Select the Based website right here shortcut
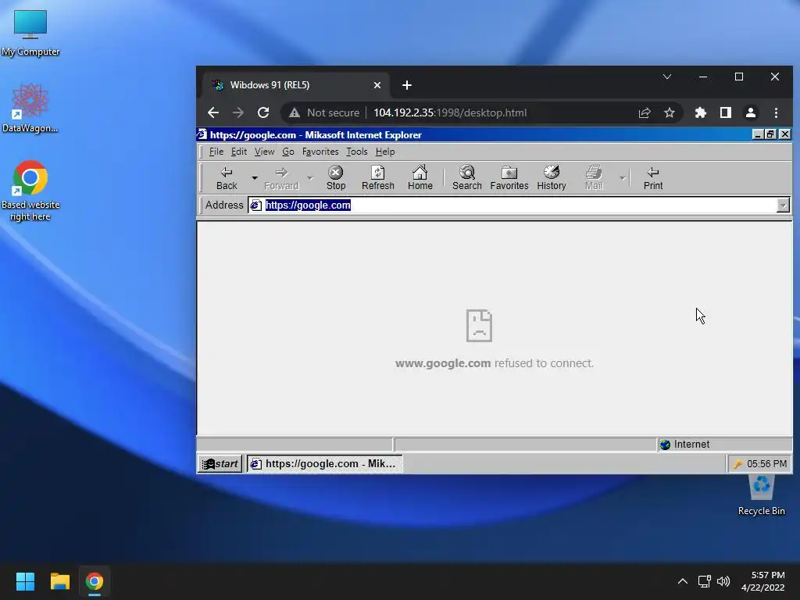Image resolution: width=800 pixels, height=600 pixels. [x=30, y=191]
